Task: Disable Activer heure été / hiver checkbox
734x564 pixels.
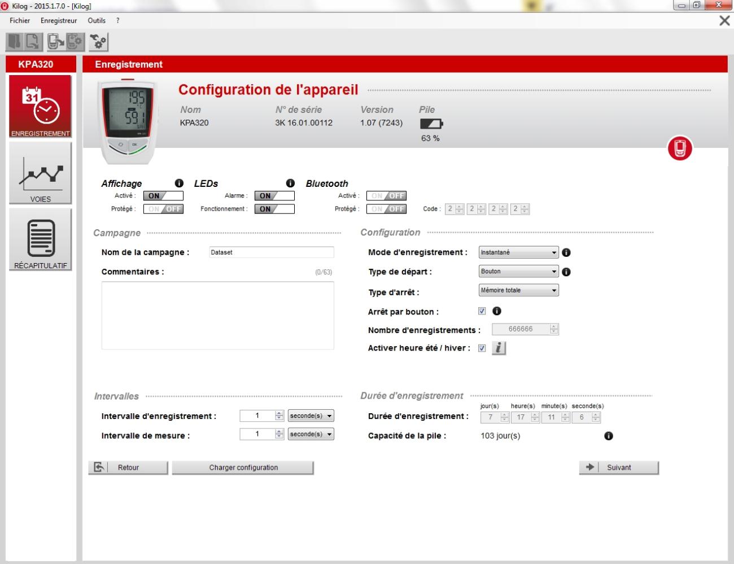Action: coord(482,348)
